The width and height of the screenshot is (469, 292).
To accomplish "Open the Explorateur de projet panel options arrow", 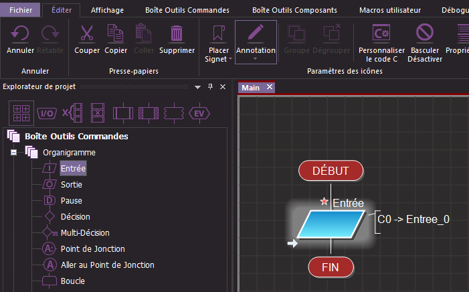I will [x=197, y=87].
